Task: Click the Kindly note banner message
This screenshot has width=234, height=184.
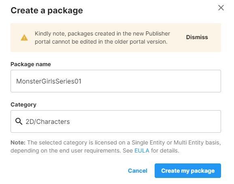Action: [102, 38]
